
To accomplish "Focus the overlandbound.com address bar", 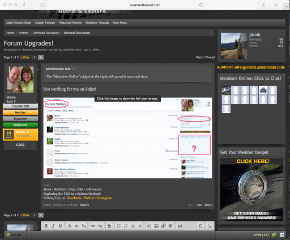I will tap(145, 5).
